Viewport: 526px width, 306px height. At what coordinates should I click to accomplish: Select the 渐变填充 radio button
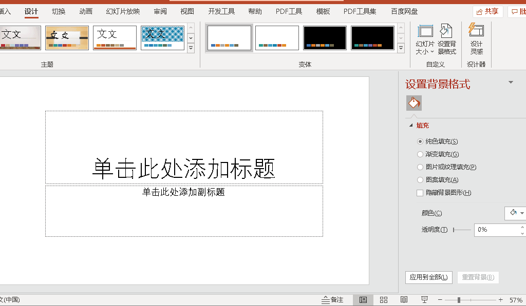click(x=420, y=154)
